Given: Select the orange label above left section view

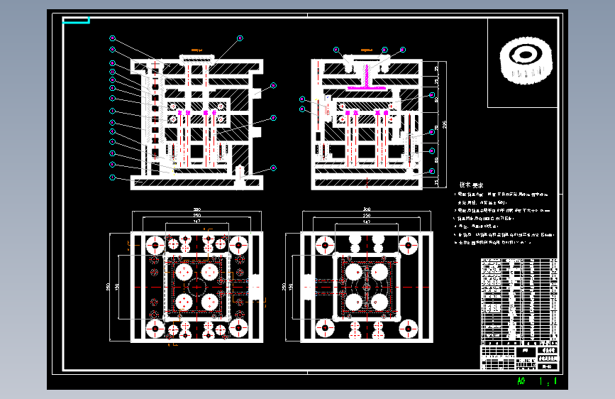Looking at the screenshot, I should 196,50.
